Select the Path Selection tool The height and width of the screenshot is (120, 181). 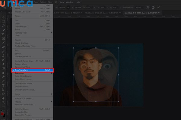[x=3, y=90]
